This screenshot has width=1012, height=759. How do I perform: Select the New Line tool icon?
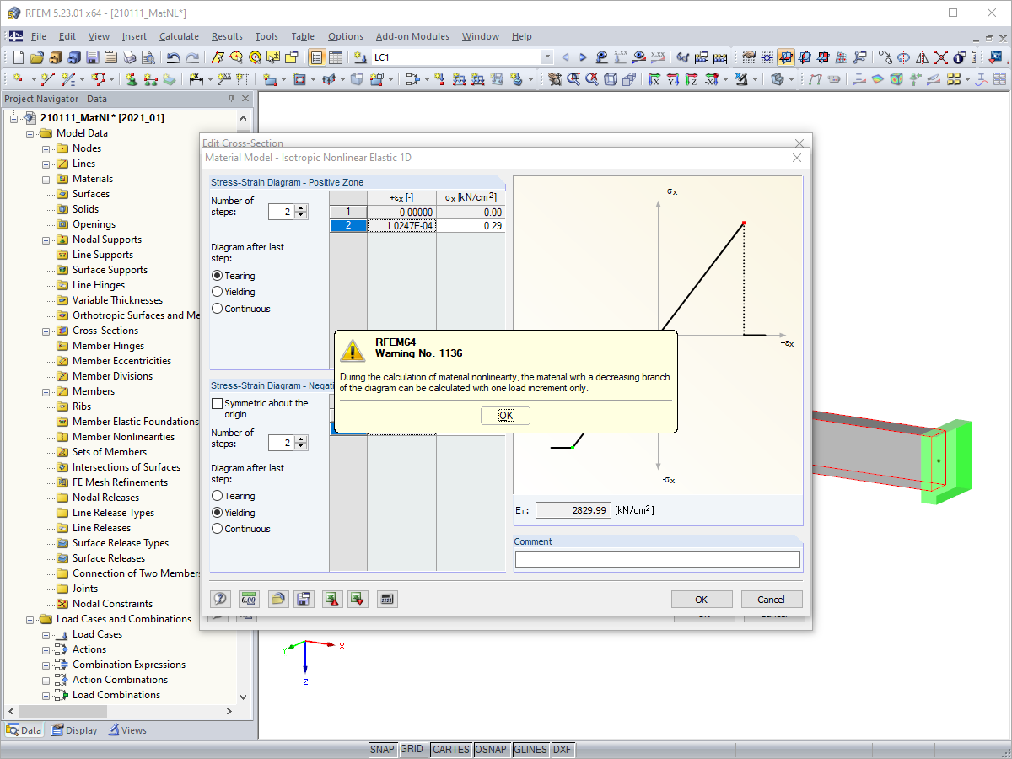[x=47, y=79]
